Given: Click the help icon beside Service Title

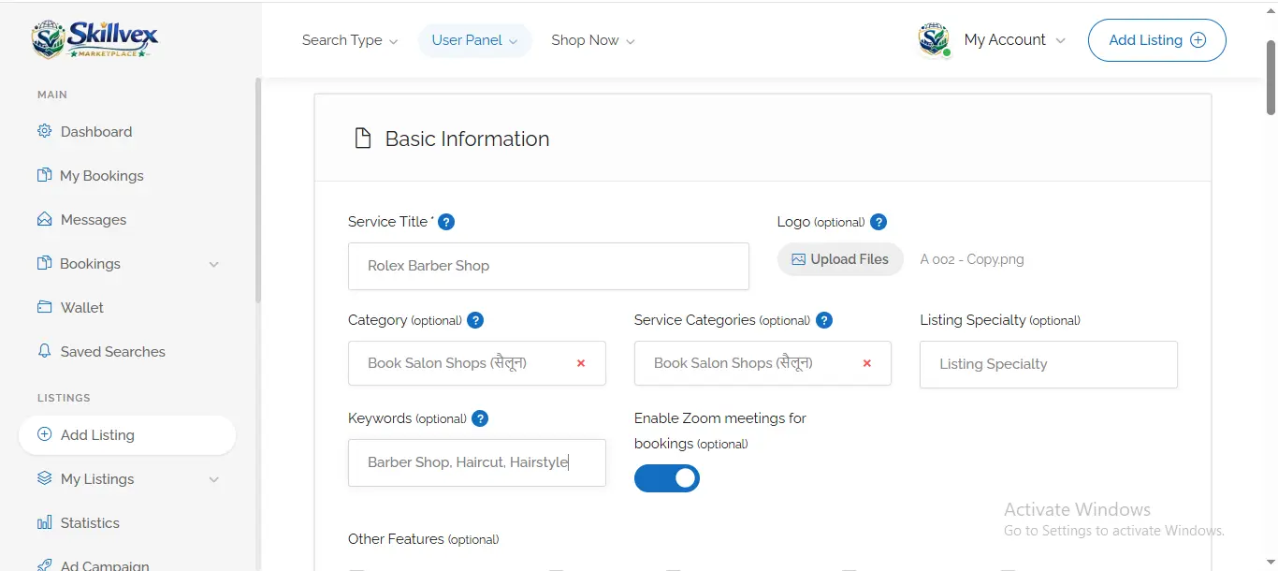Looking at the screenshot, I should (x=446, y=222).
